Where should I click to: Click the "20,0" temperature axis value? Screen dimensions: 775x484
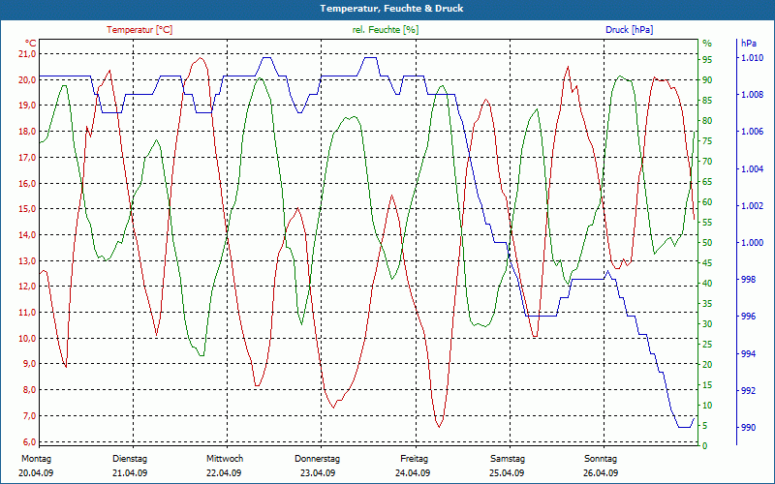(28, 80)
